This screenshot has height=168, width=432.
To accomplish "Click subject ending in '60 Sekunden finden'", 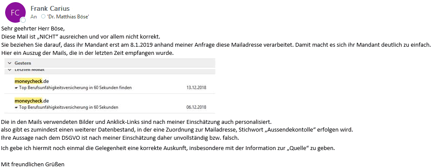I will click(75, 88).
